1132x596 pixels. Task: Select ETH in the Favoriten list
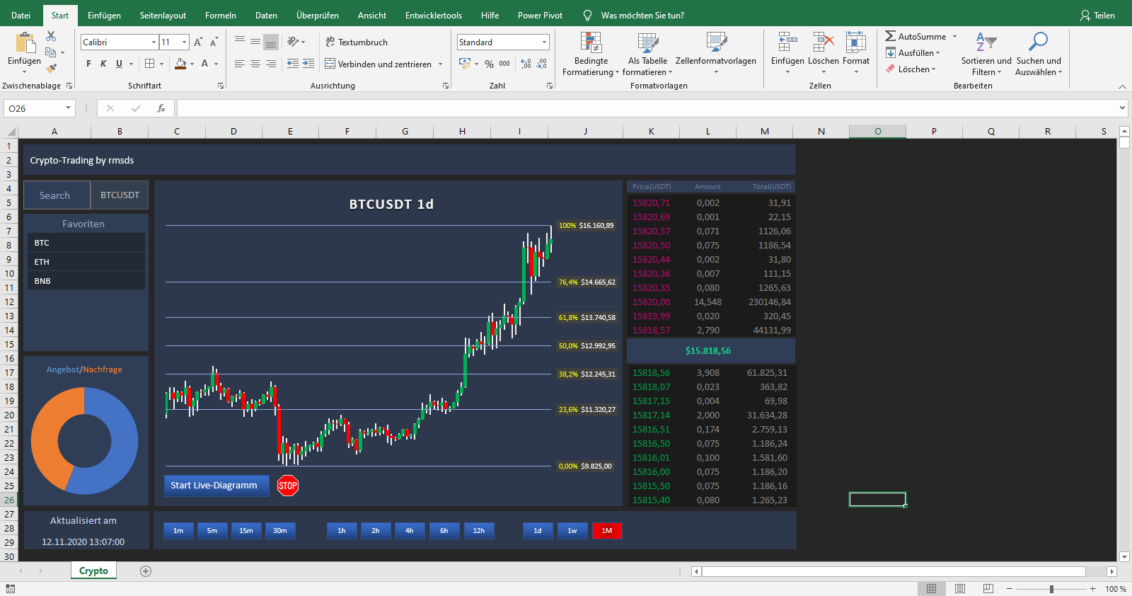pos(86,262)
